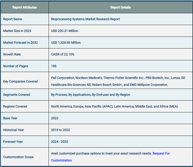Select the 2023 base year value
193x167 pixels.
(55, 118)
